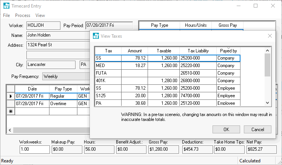Click the View Taxes dialog icon

pos(96,36)
